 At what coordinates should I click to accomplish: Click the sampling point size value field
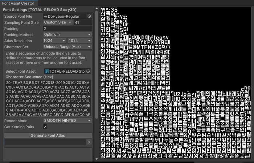tap(82, 22)
